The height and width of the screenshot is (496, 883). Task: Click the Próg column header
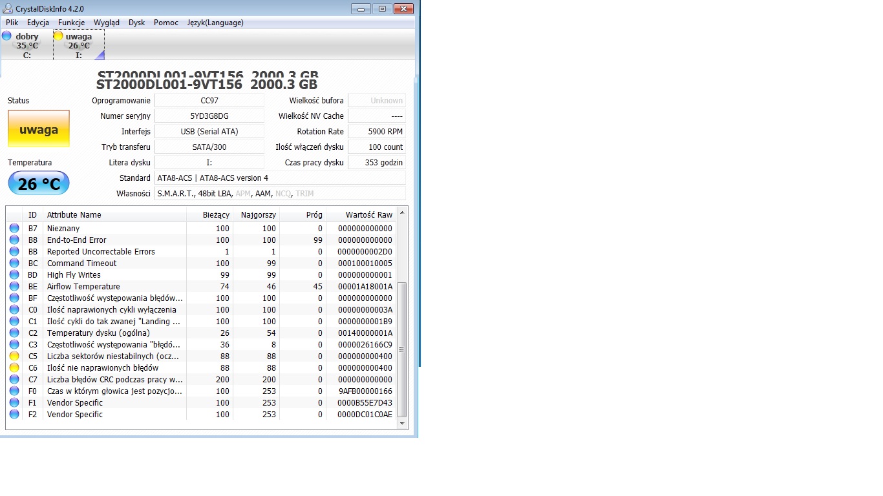pyautogui.click(x=303, y=214)
